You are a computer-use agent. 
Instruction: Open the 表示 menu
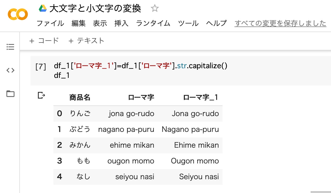(x=100, y=23)
